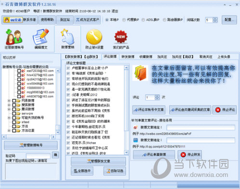Toggle the checkbox for article (记者 史晓晖)2012
The width and height of the screenshot is (240, 189).
[68, 95]
